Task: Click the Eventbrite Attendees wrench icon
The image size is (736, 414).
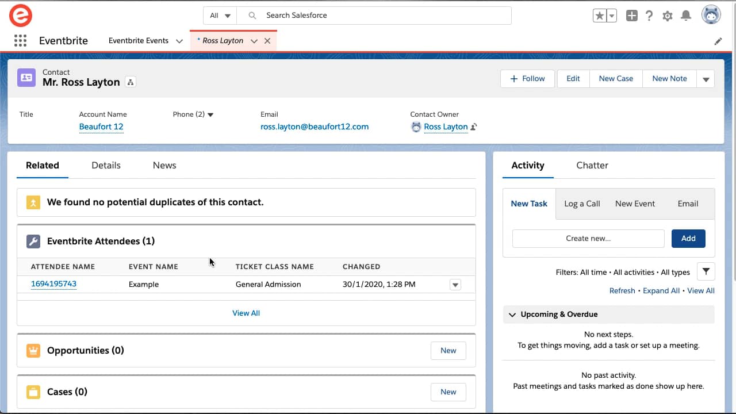Action: (x=33, y=241)
